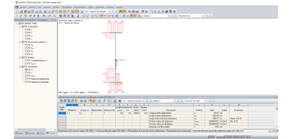Collapse the Tensiones tree node
The image size is (292, 139).
[20, 67]
